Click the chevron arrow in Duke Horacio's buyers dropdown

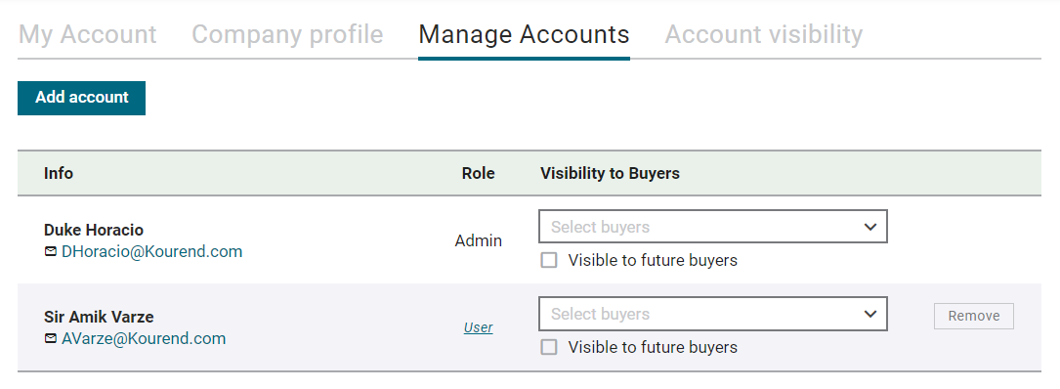click(870, 228)
